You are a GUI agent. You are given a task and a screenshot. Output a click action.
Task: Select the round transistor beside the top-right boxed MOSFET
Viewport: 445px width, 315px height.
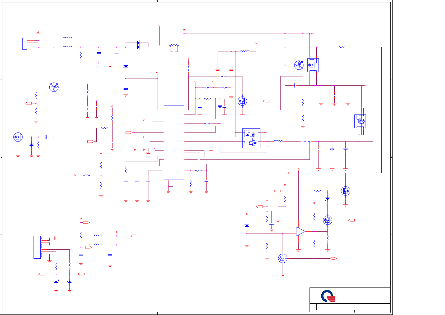tap(299, 65)
